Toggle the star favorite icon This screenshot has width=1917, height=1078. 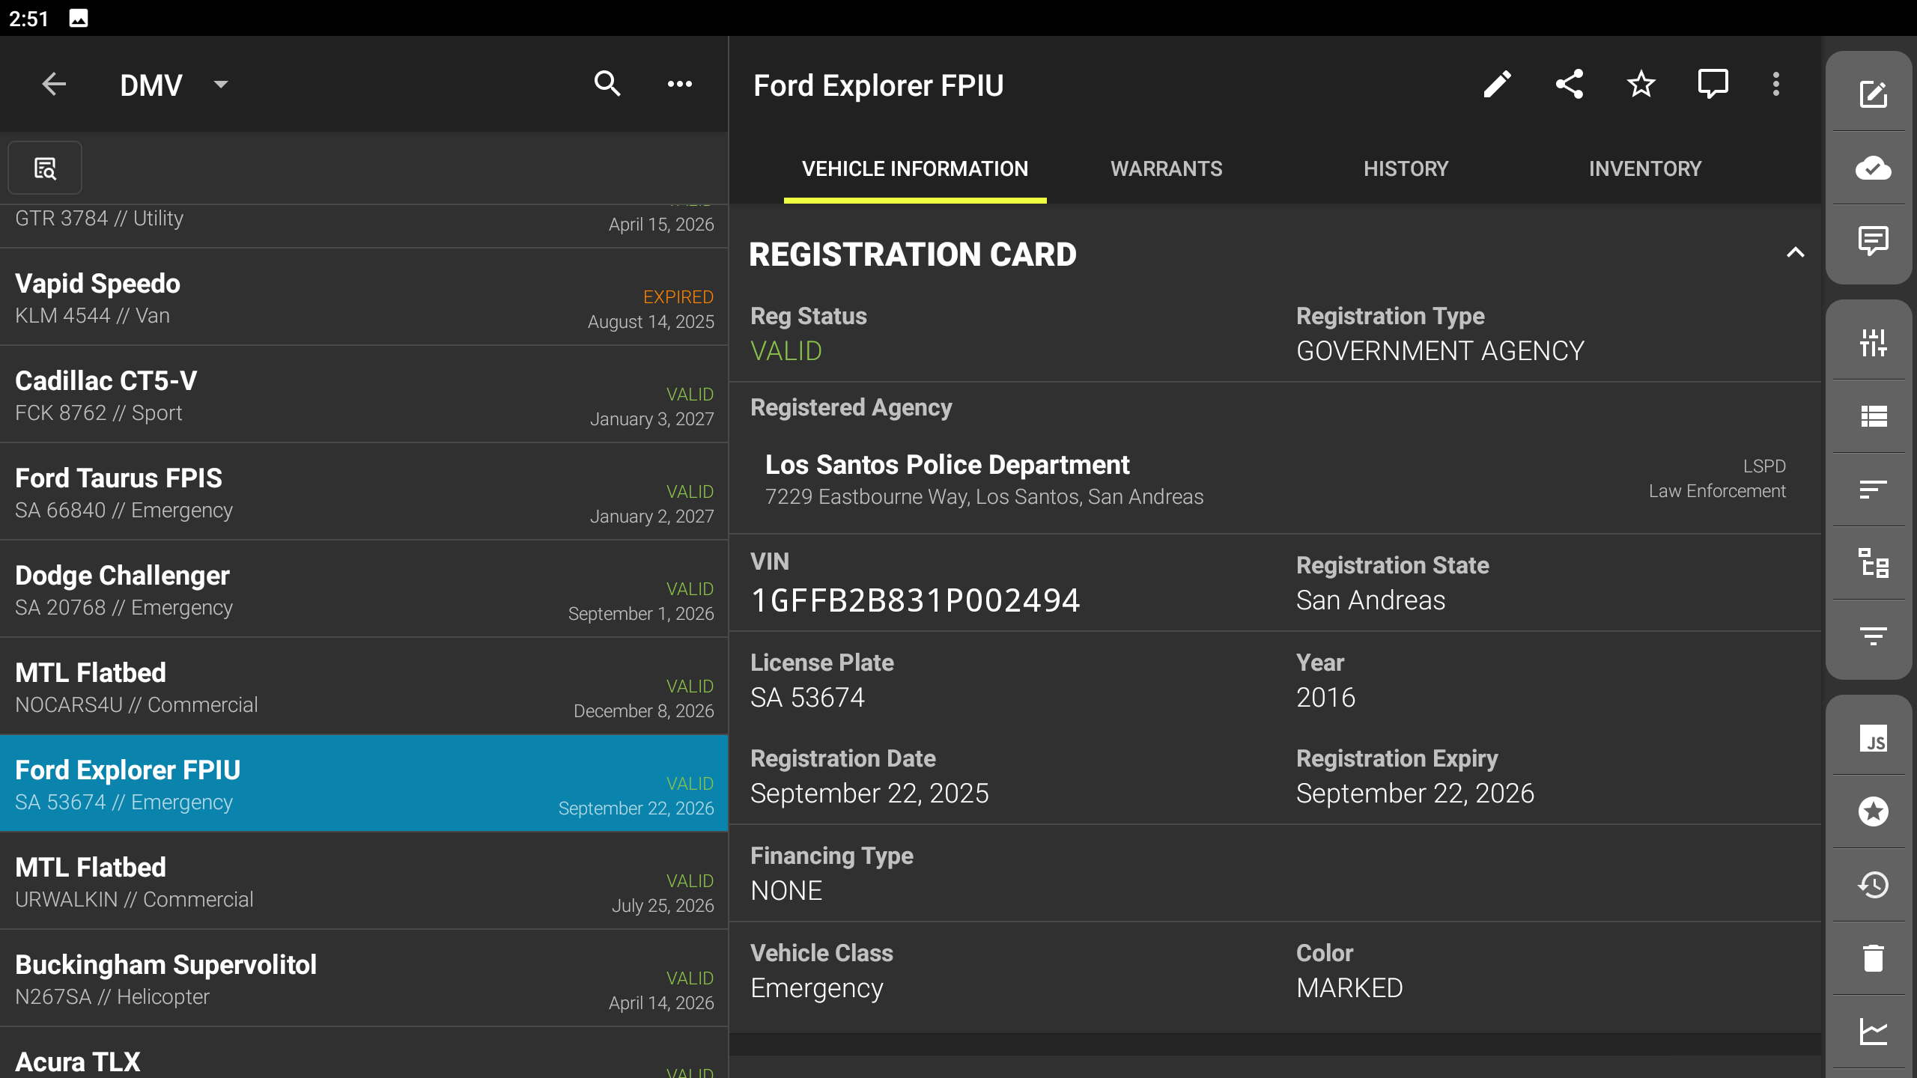click(1641, 85)
